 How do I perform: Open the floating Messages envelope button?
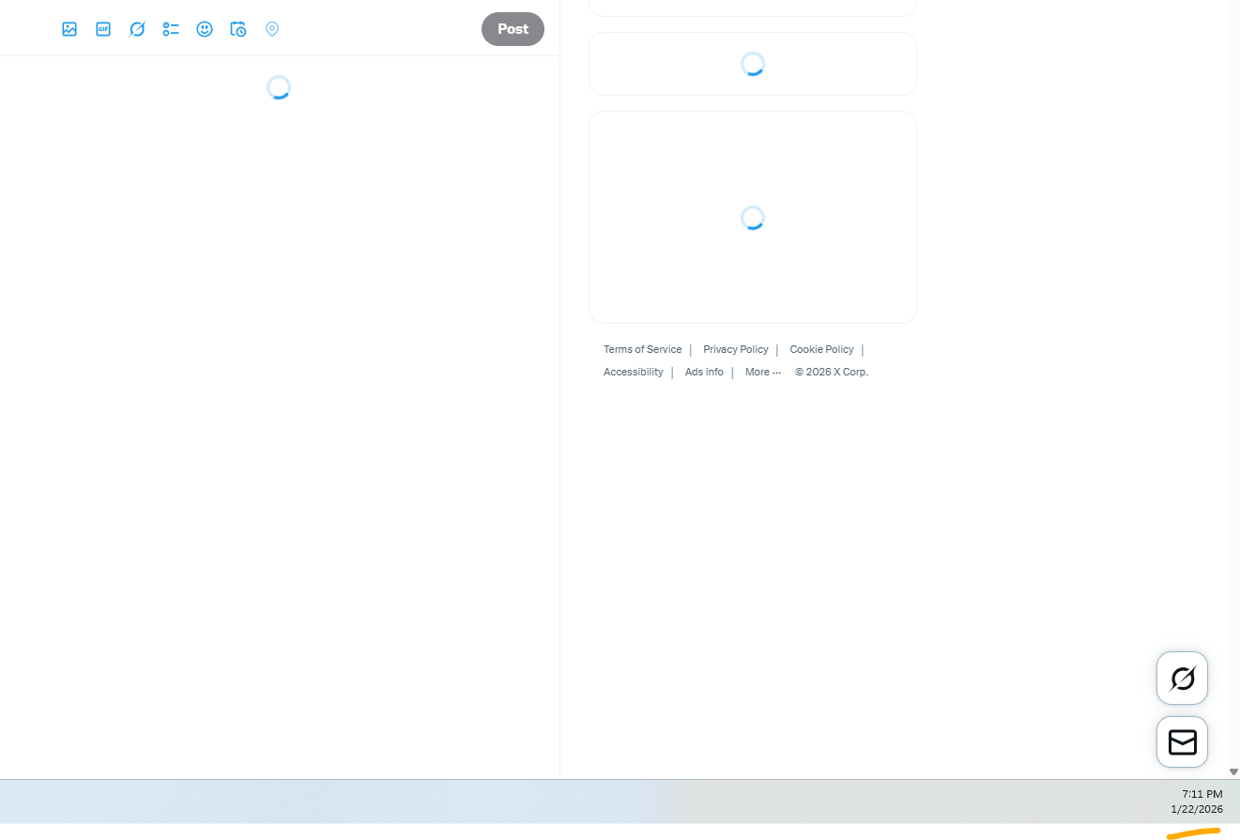[1182, 742]
